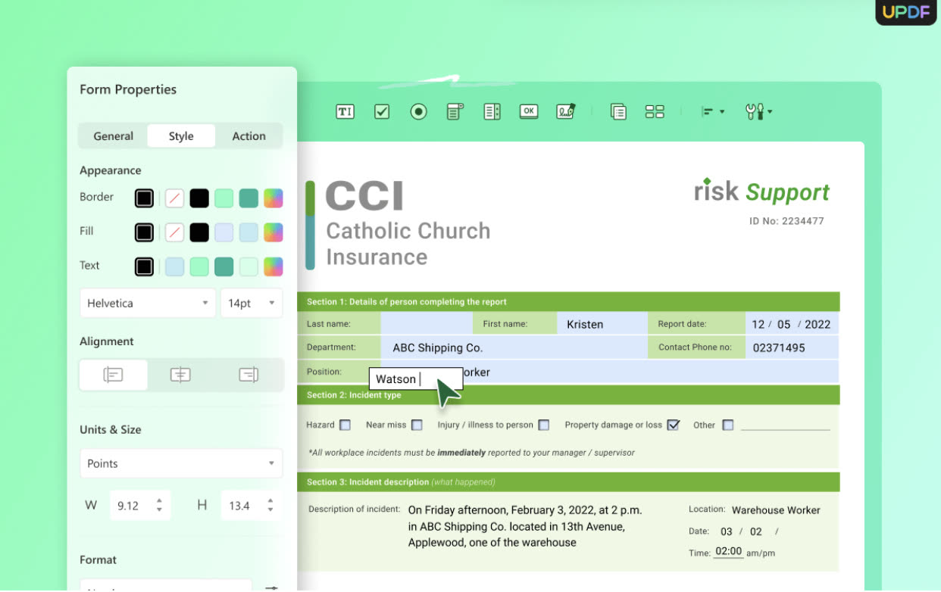Screen dimensions: 941x592
Task: Click the W width stepper arrows
Action: coord(159,505)
